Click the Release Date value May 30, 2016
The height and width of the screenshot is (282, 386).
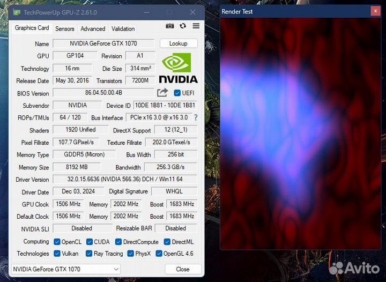click(72, 80)
